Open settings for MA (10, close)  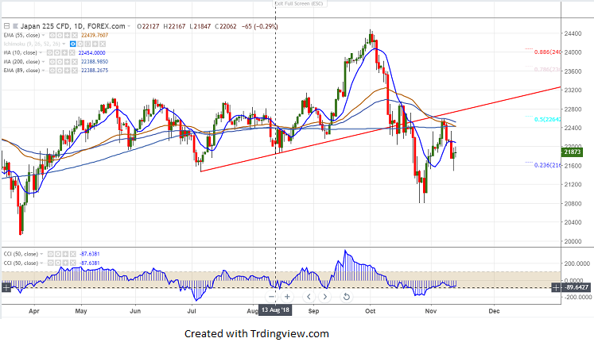(57, 53)
